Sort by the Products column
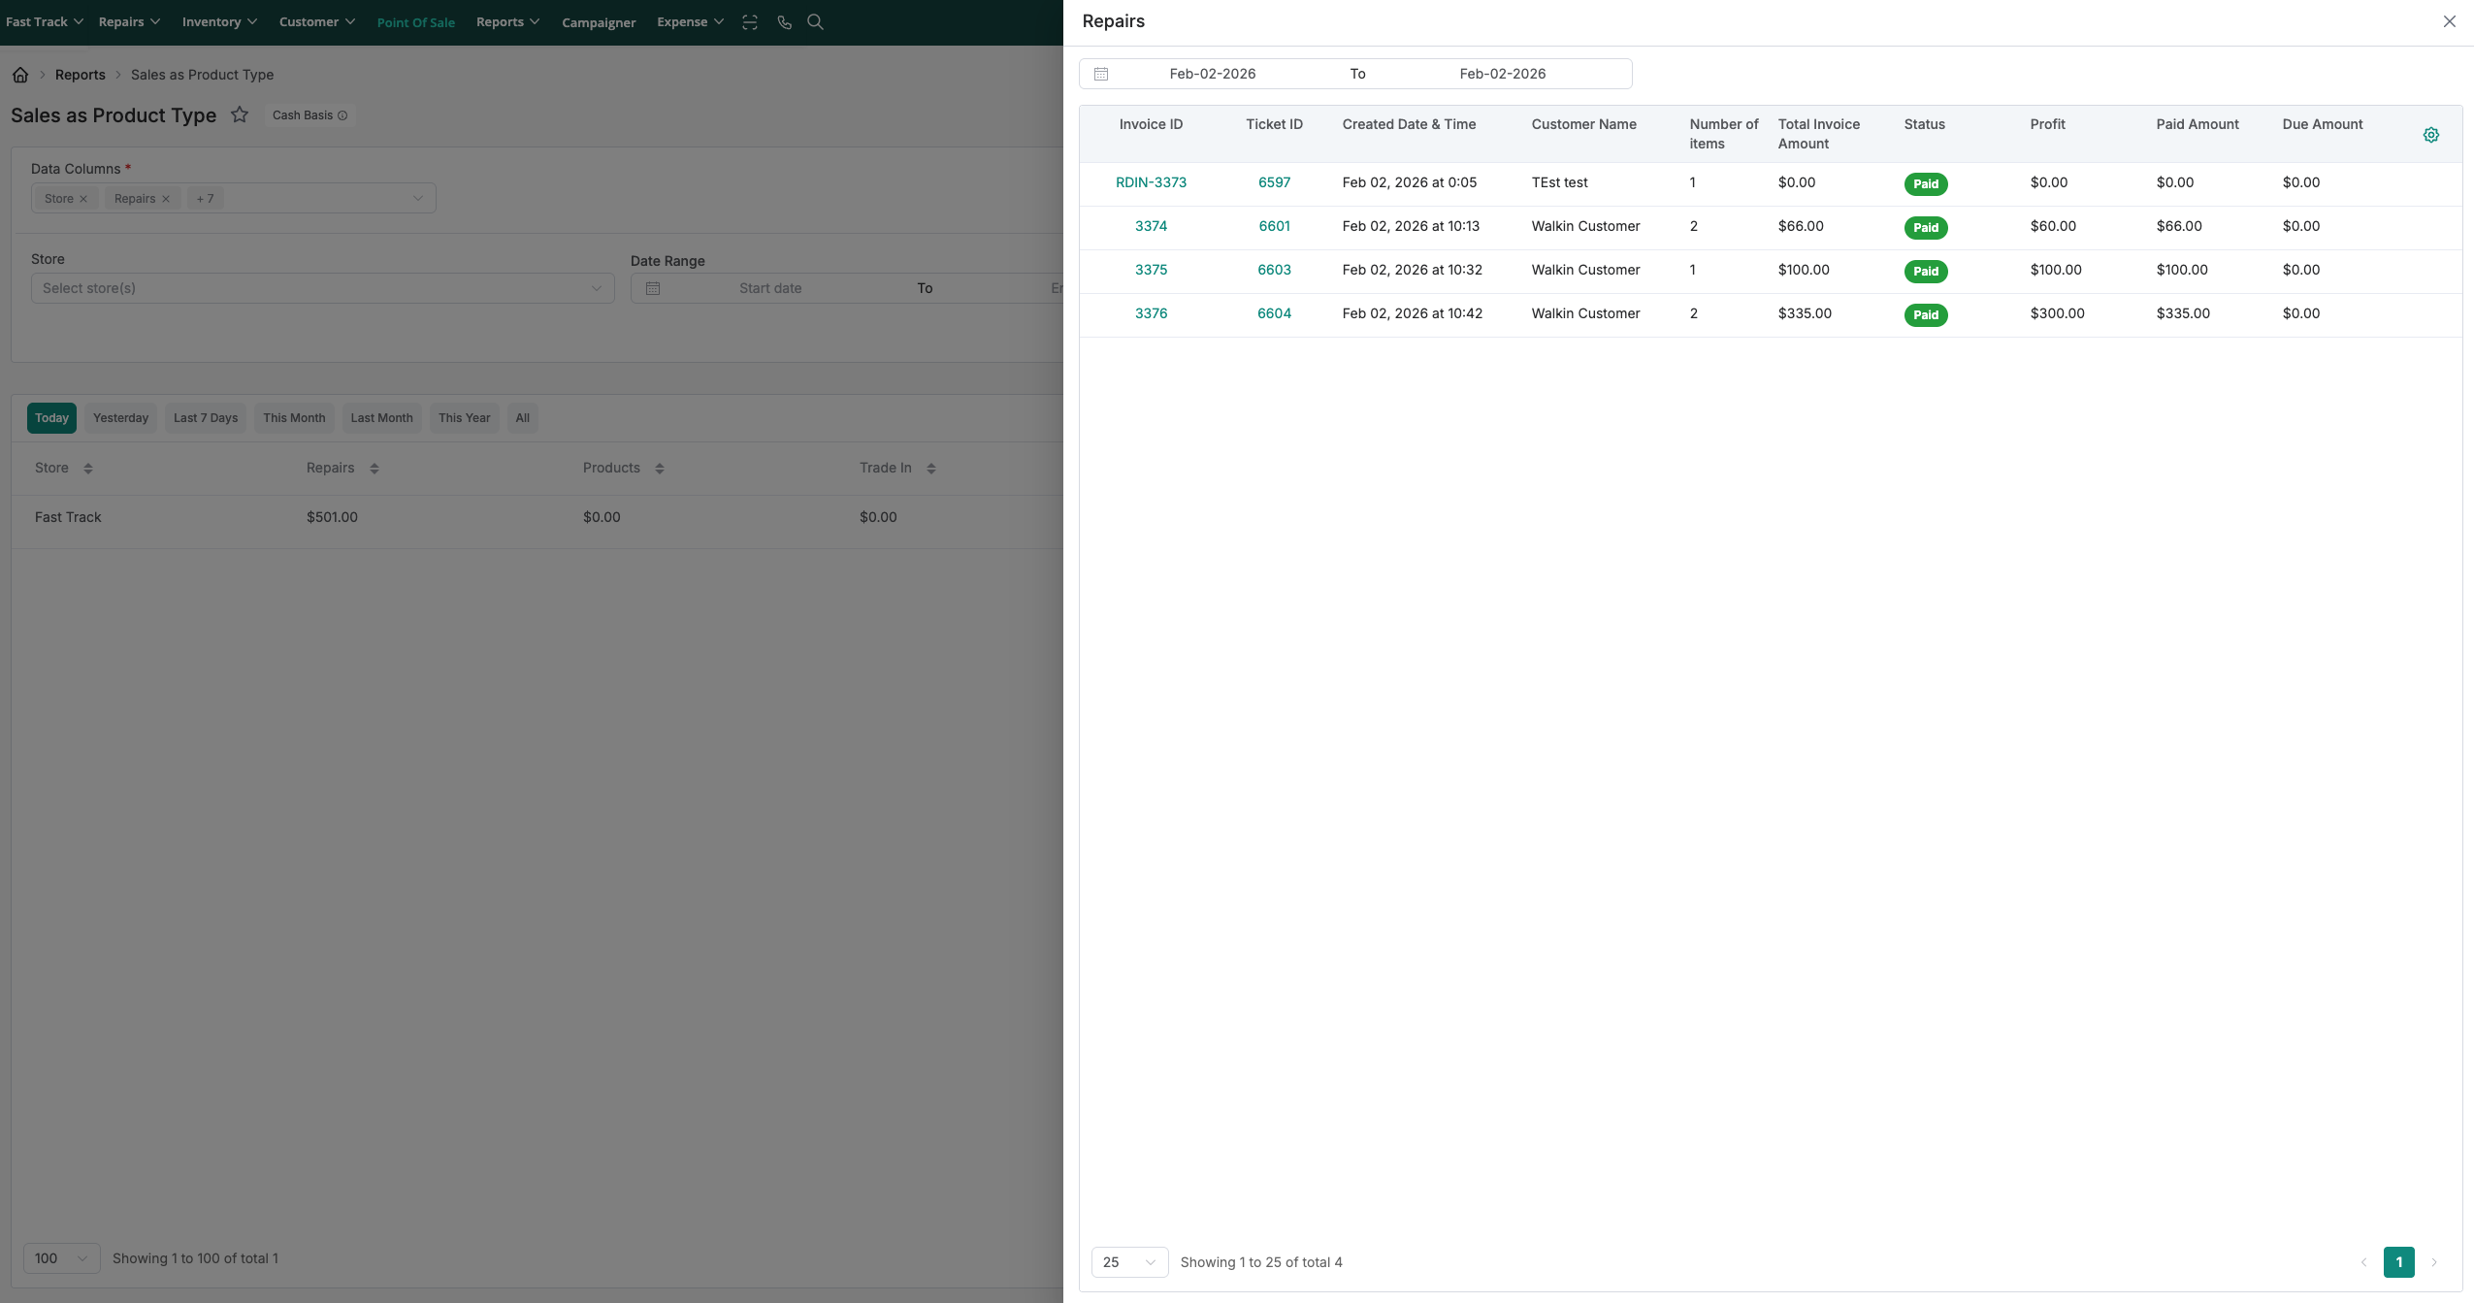Viewport: 2474px width, 1303px height. click(x=659, y=469)
